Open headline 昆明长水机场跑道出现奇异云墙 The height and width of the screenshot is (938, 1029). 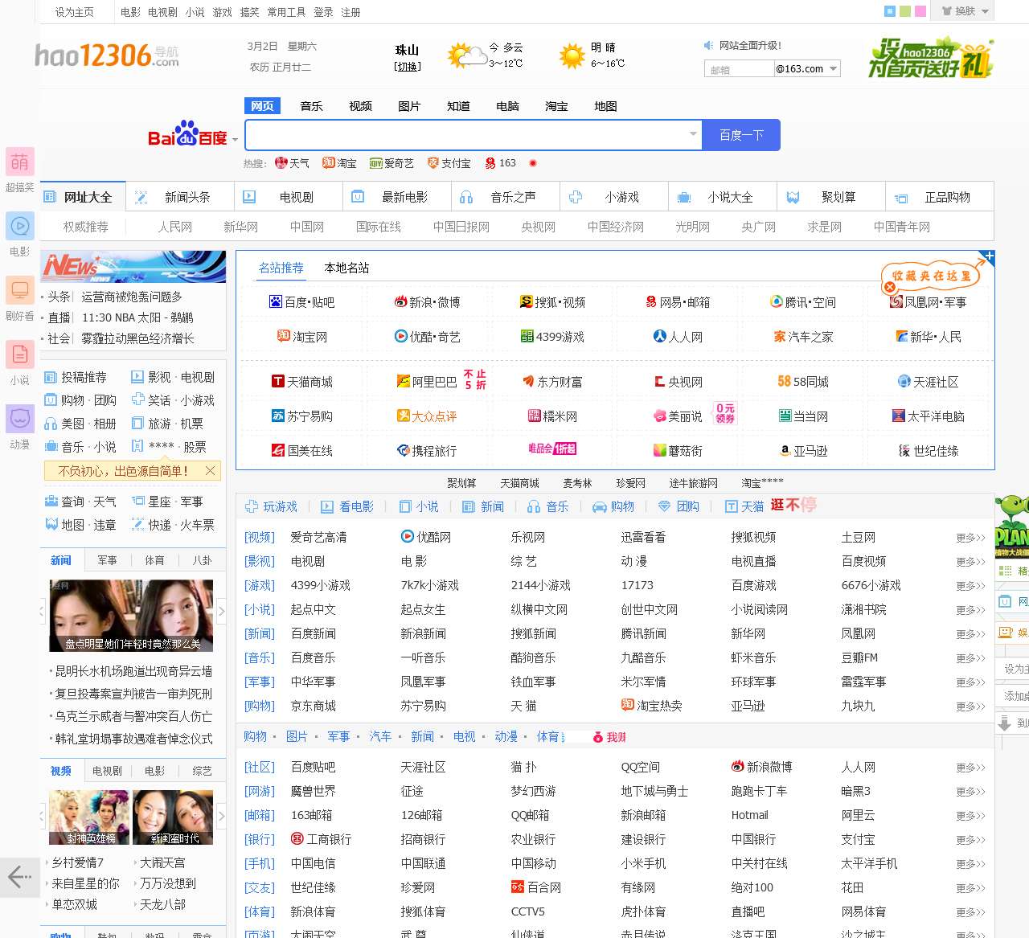[133, 671]
